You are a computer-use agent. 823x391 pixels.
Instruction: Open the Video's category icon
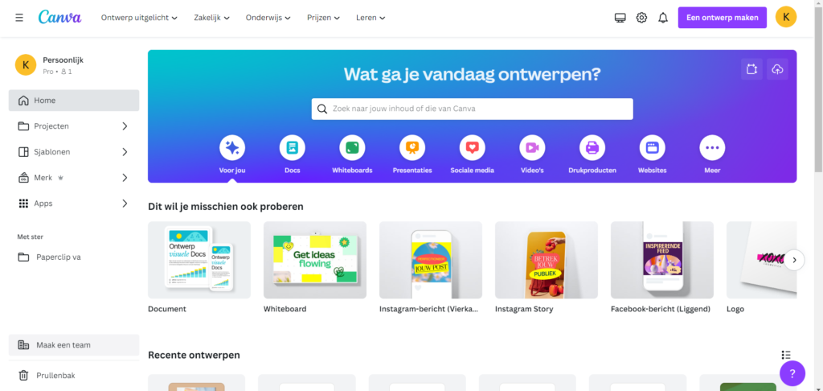pyautogui.click(x=532, y=148)
